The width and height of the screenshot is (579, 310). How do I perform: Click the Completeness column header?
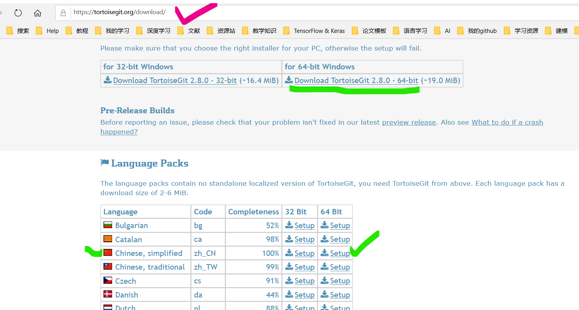pos(254,212)
